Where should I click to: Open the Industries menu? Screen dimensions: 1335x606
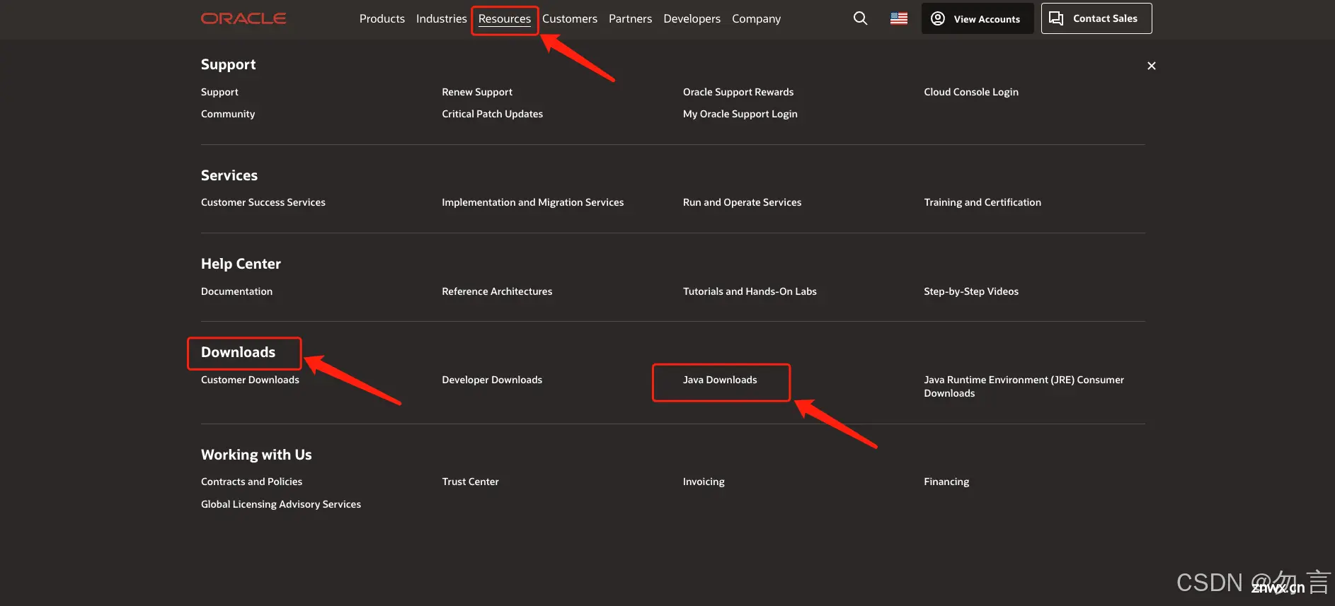(442, 18)
